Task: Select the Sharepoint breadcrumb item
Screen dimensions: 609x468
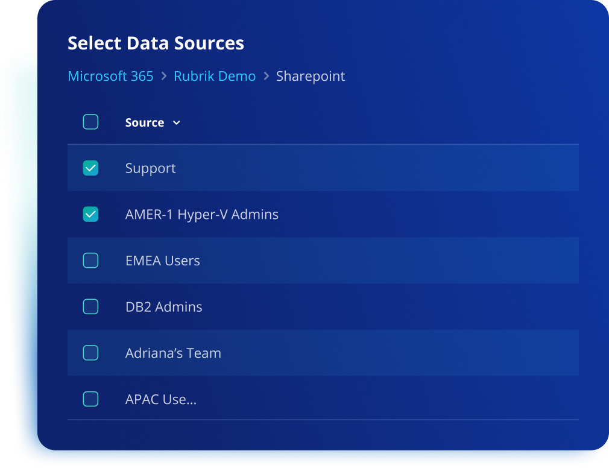Action: click(311, 77)
